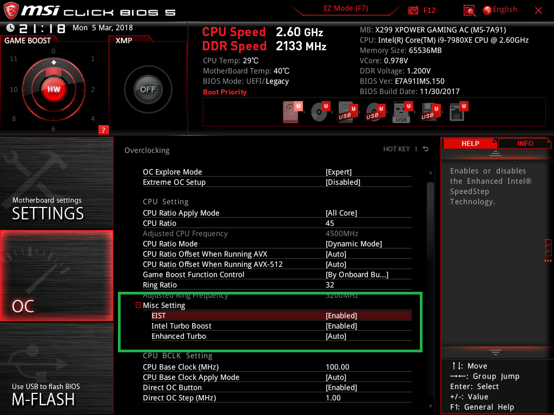Toggle the XMP OFF button
Image resolution: width=554 pixels, height=415 pixels.
(x=148, y=89)
